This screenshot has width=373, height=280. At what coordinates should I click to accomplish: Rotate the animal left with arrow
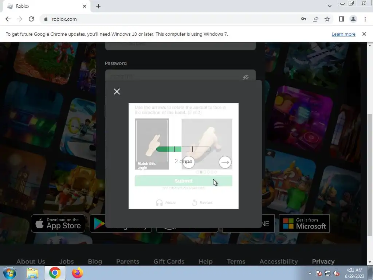point(188,162)
